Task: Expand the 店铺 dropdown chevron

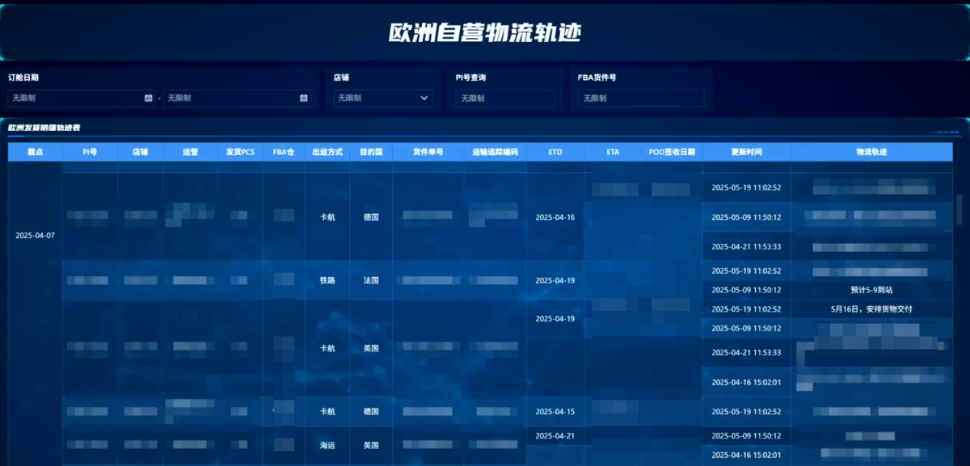Action: coord(424,99)
